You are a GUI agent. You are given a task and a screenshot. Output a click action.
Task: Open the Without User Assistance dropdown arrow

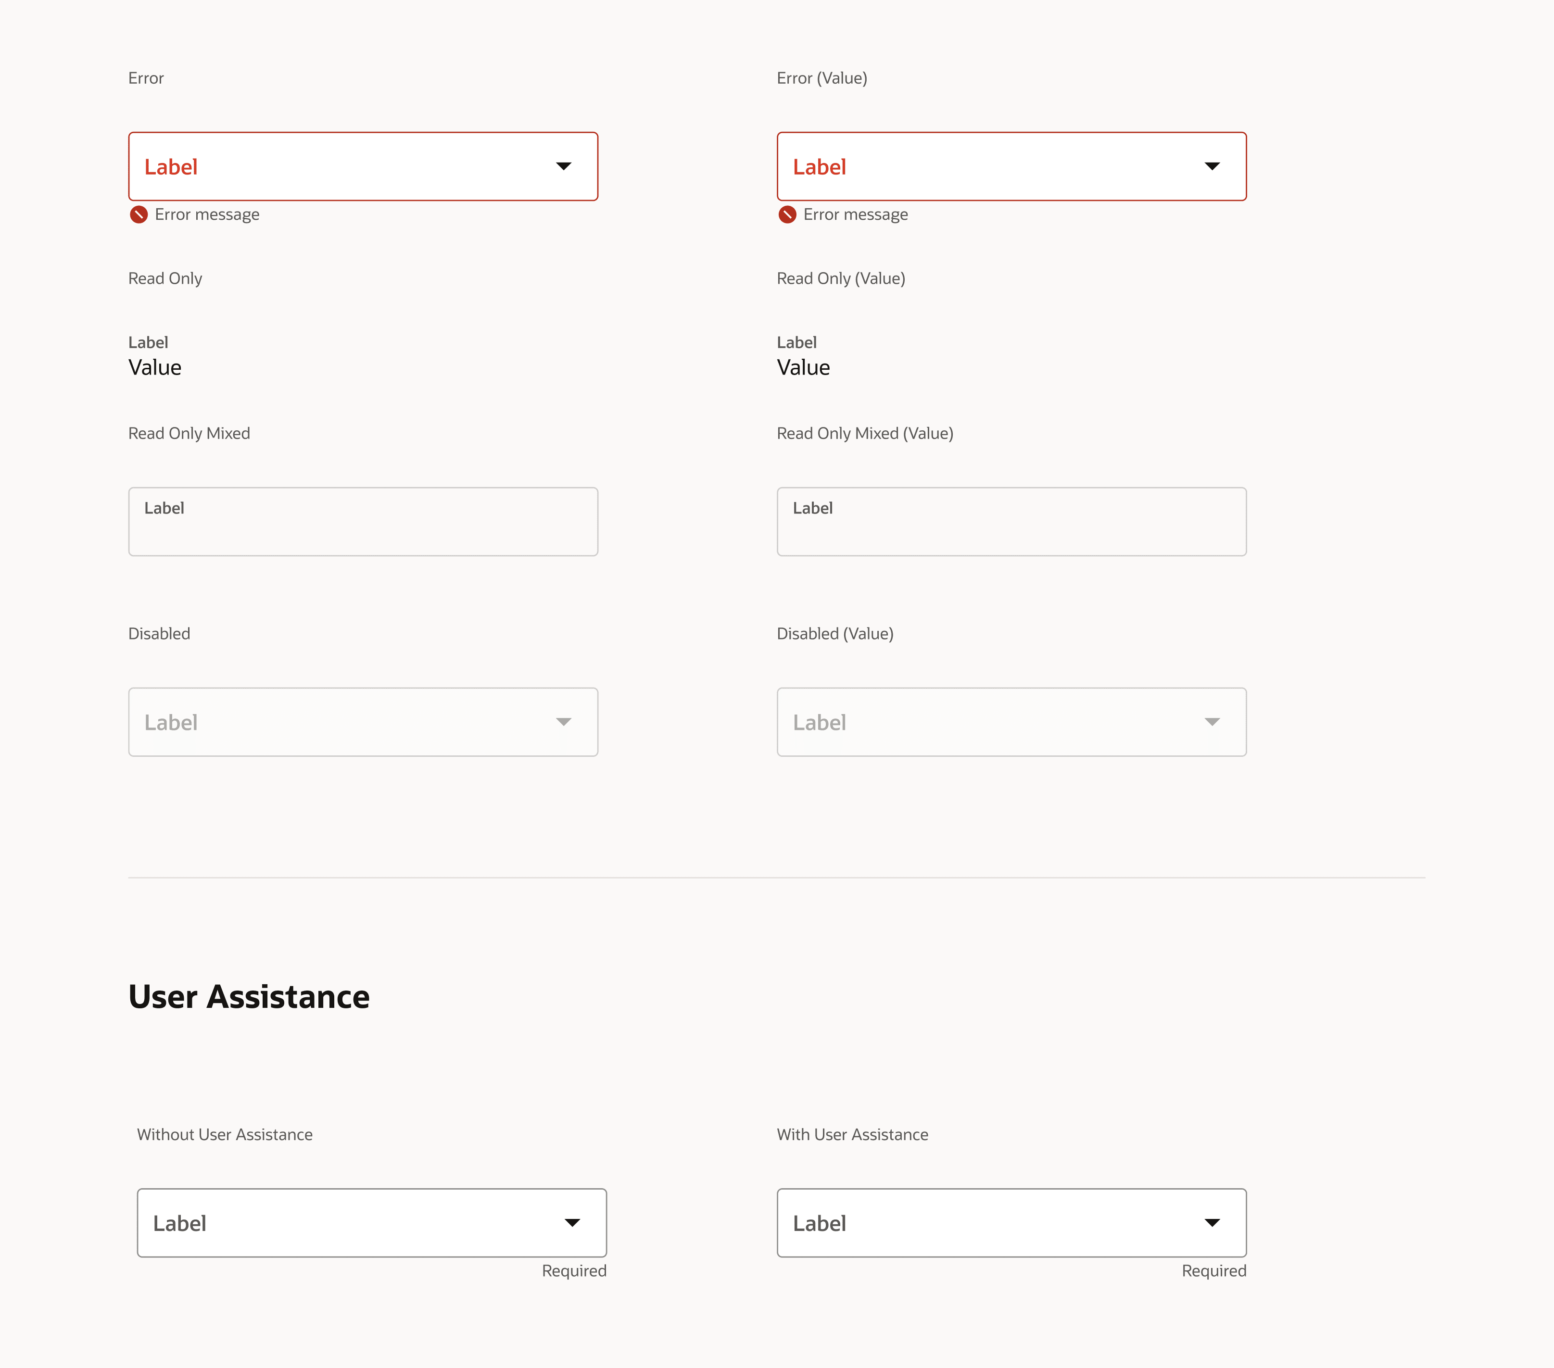point(572,1223)
